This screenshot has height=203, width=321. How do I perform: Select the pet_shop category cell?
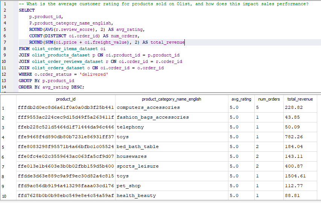pos(172,186)
